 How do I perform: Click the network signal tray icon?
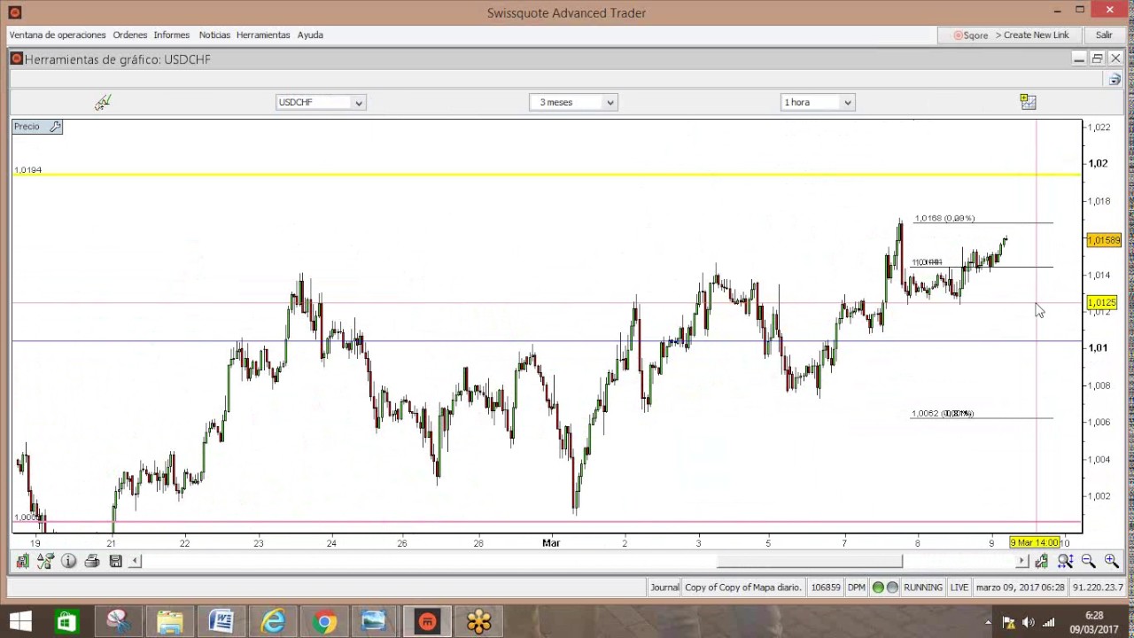pos(1050,623)
